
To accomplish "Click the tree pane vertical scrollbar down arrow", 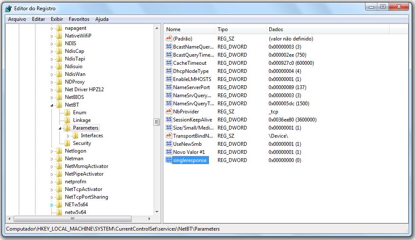I will pyautogui.click(x=156, y=211).
